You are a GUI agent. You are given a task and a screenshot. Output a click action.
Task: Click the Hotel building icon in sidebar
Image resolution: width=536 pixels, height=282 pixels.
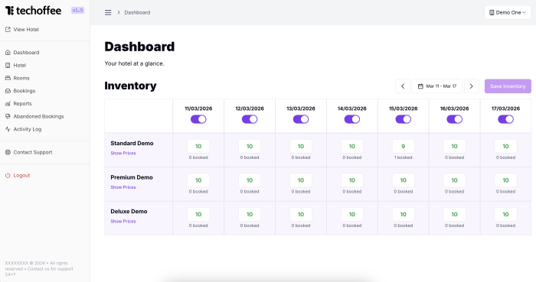click(x=8, y=65)
